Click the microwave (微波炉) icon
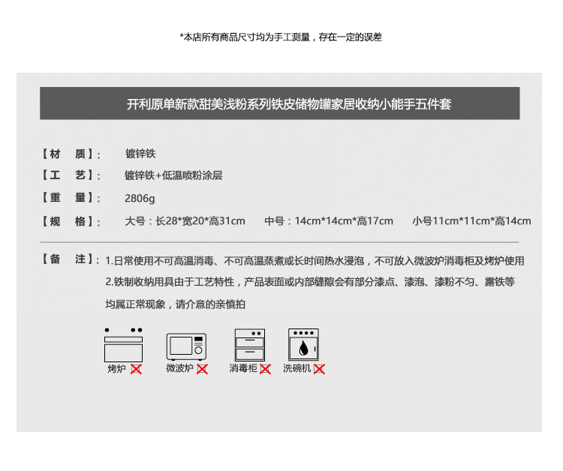Image resolution: width=563 pixels, height=471 pixels. 186,346
